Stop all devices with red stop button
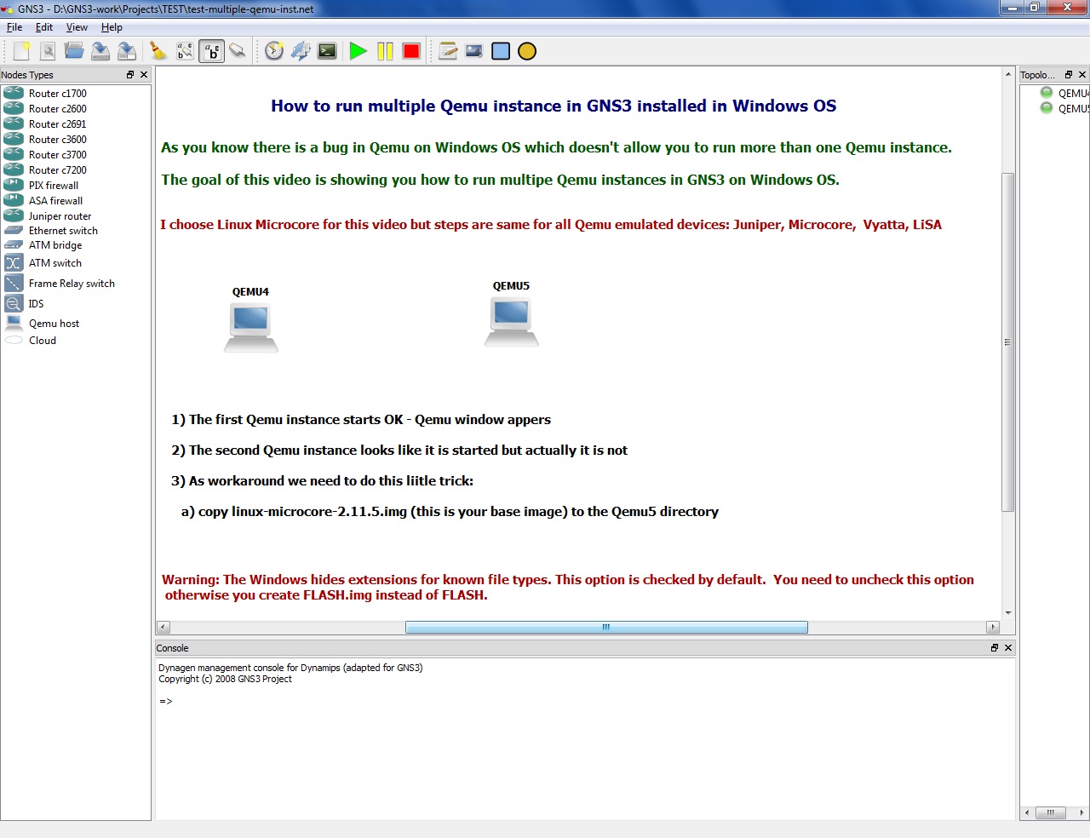Viewport: 1090px width, 838px height. pyautogui.click(x=411, y=51)
